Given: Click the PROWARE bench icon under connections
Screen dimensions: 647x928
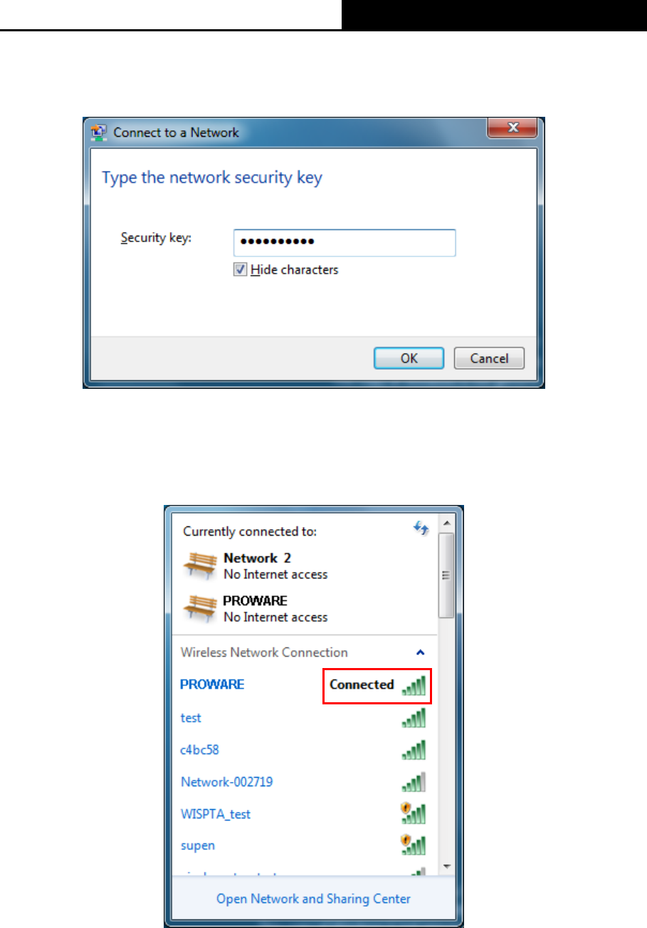Looking at the screenshot, I should pos(200,608).
